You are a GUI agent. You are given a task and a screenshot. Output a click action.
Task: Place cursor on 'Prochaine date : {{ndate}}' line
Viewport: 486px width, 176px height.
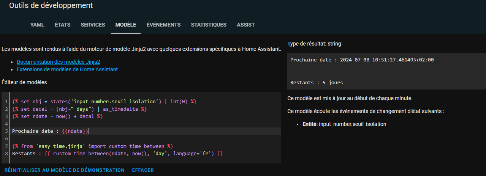(x=51, y=131)
